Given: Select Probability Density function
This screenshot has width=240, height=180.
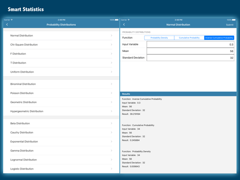Looking at the screenshot, I should point(159,38).
